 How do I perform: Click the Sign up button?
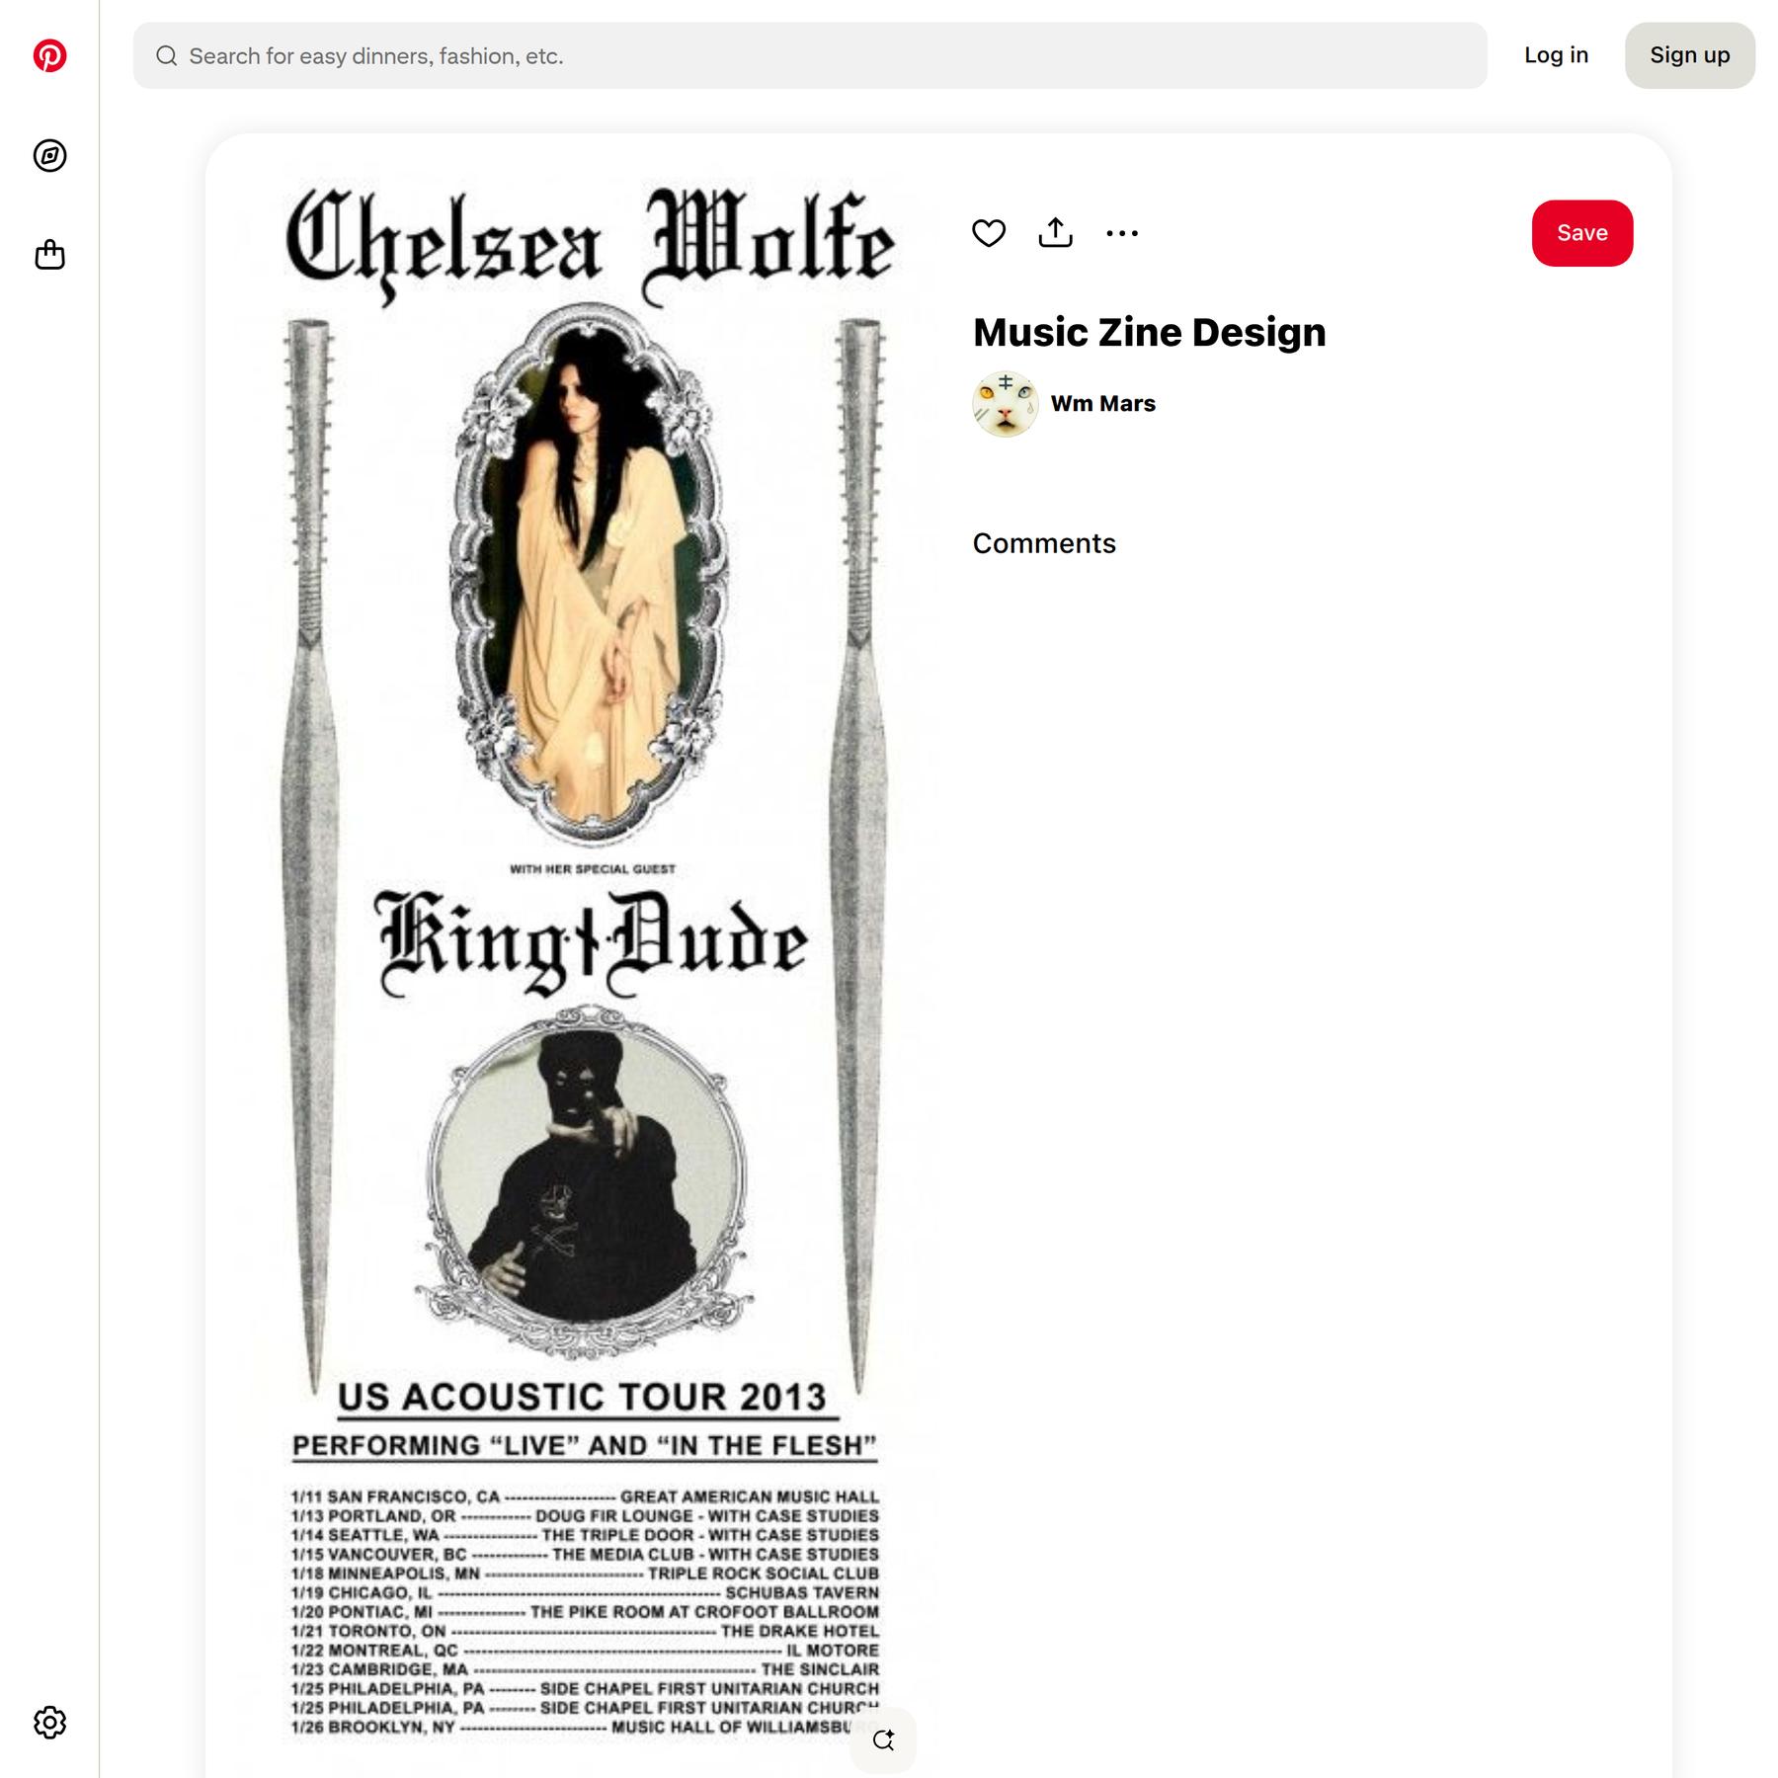pos(1690,55)
